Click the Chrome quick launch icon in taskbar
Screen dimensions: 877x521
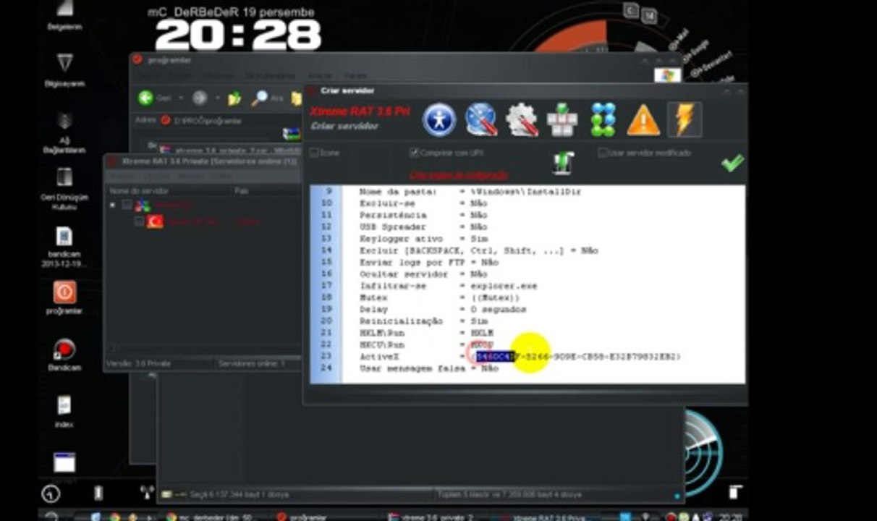tap(114, 517)
